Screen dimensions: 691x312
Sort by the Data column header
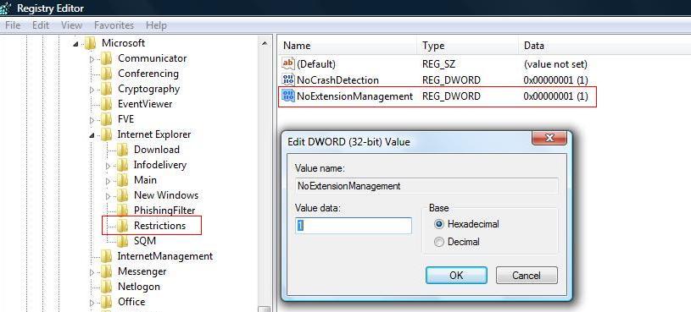605,46
